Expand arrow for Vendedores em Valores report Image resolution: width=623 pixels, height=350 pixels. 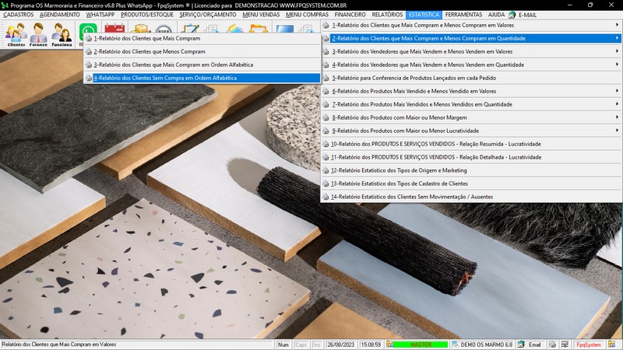tap(618, 51)
